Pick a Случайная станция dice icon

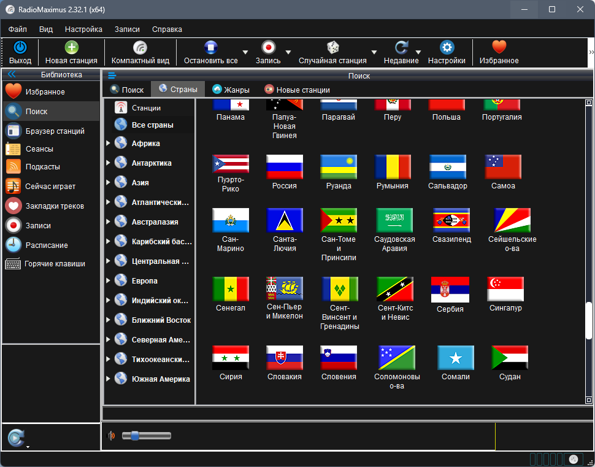(333, 47)
